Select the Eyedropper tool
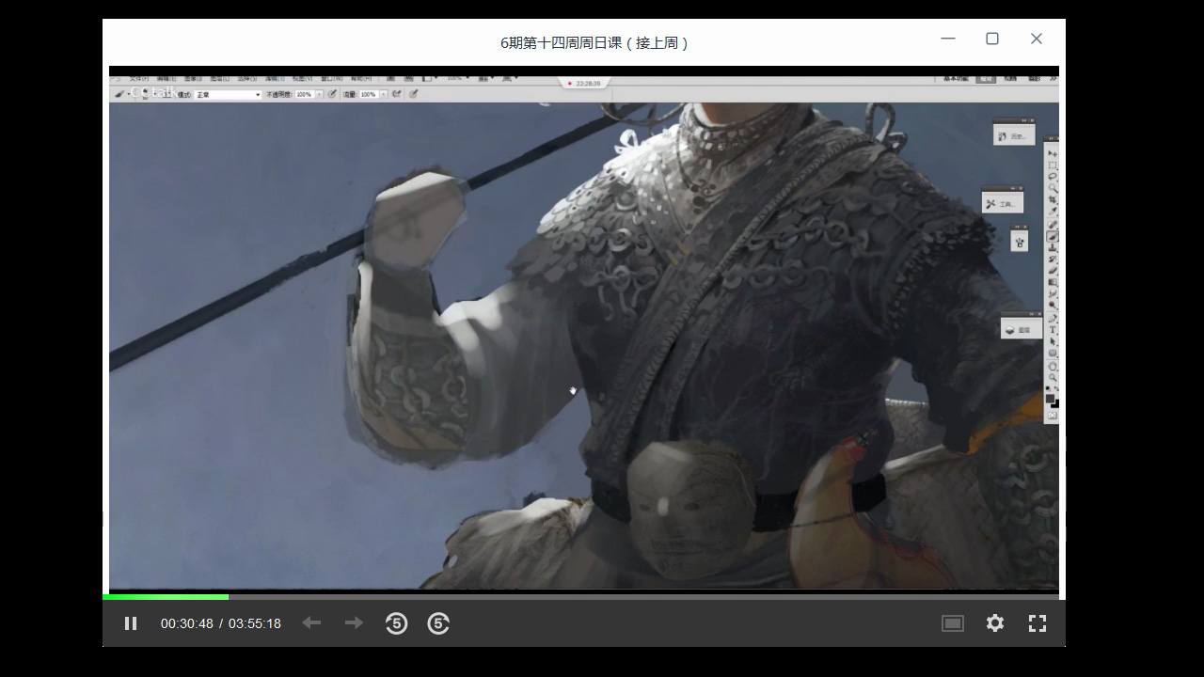This screenshot has height=677, width=1204. tap(1053, 212)
